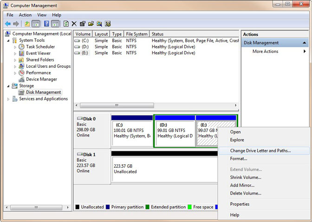Click the Performance icon
Viewport: 312px width, 222px height.
pyautogui.click(x=21, y=73)
